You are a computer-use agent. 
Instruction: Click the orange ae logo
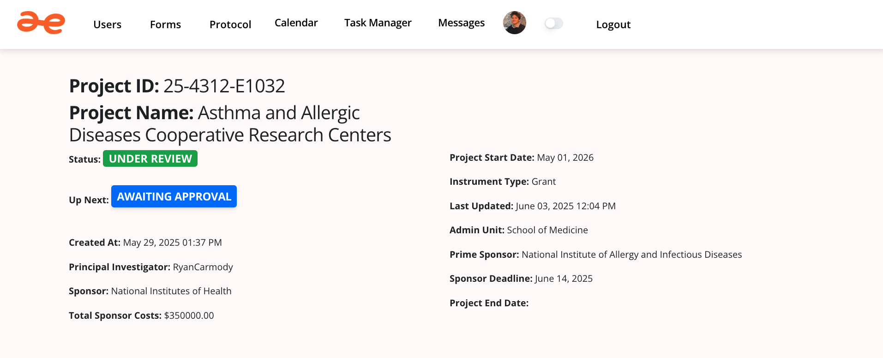pyautogui.click(x=41, y=23)
